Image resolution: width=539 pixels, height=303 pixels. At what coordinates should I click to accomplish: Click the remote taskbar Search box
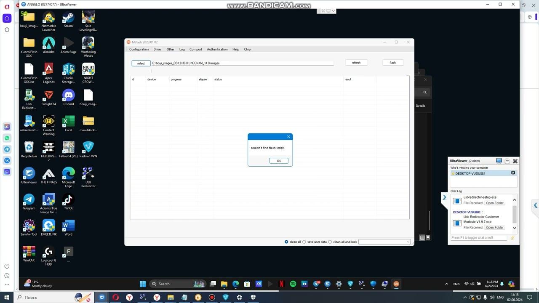(x=178, y=284)
